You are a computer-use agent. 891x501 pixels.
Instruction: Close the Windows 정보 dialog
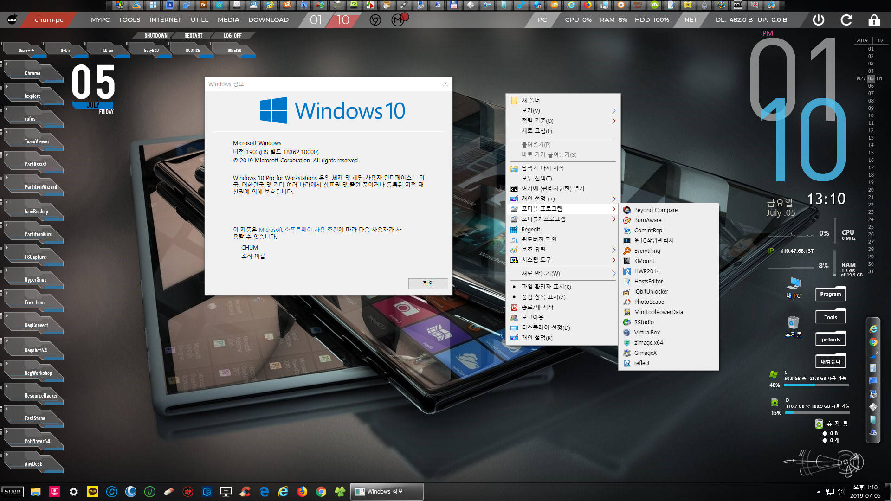(x=445, y=84)
